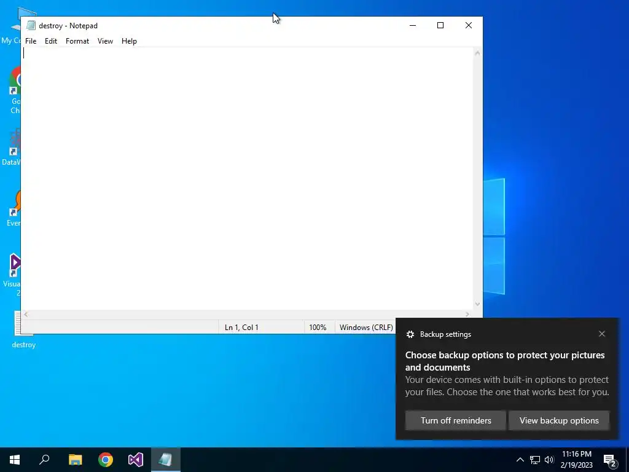Open File Explorer from taskbar

75,460
